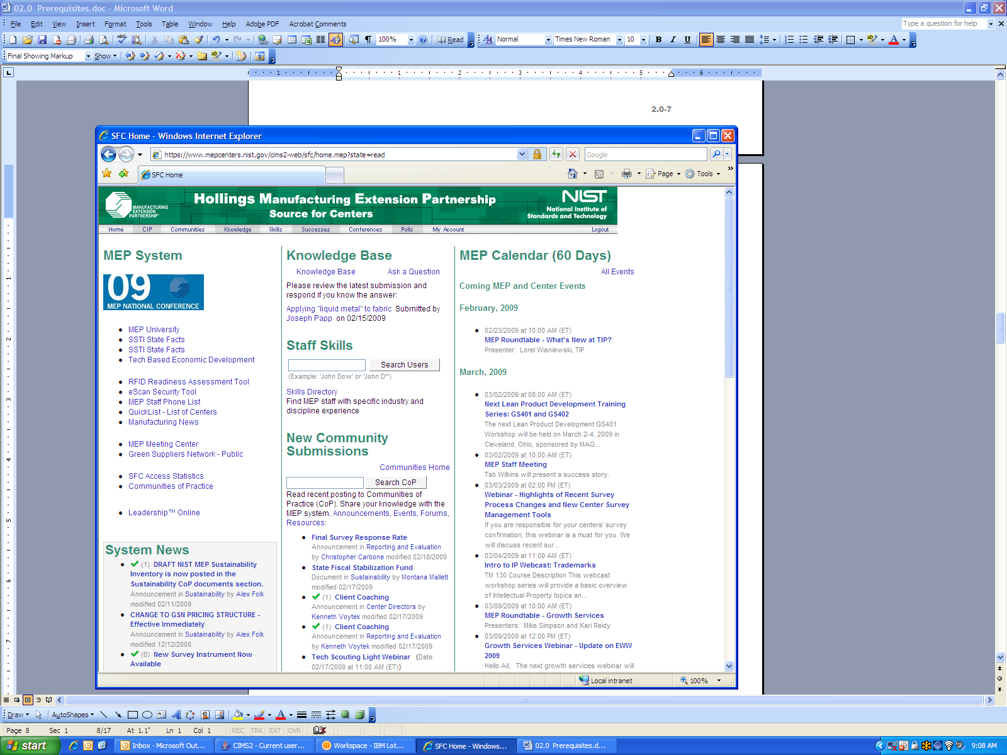Toggle Align Left in Word toolbar

[706, 40]
